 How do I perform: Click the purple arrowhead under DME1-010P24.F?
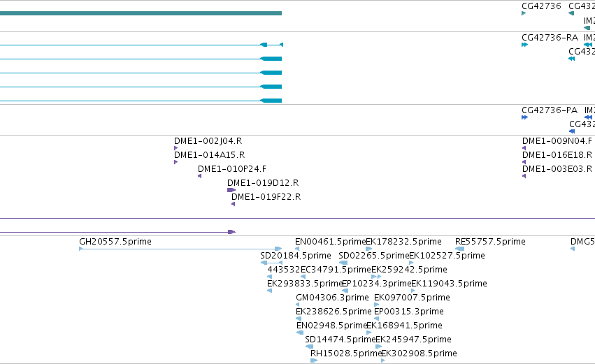199,176
